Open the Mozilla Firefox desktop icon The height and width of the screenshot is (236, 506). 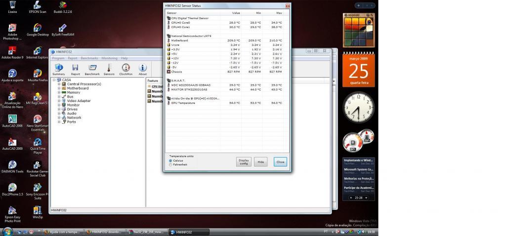[x=38, y=75]
